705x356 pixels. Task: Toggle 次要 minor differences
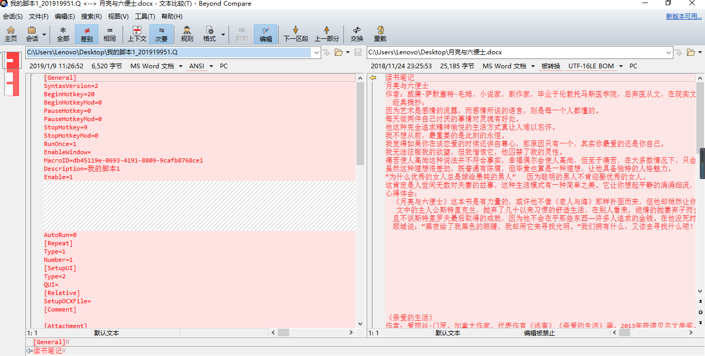(161, 34)
